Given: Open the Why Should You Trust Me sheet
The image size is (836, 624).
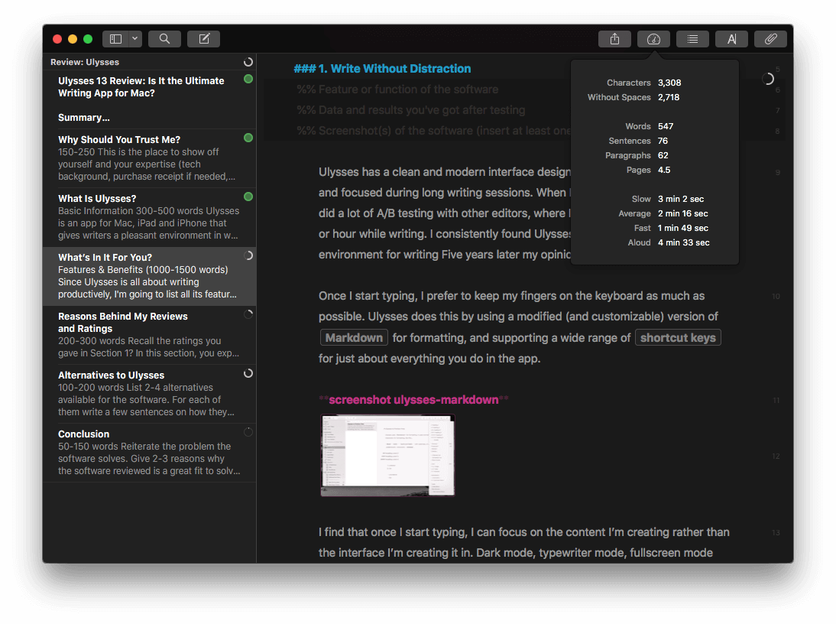Looking at the screenshot, I should point(149,158).
